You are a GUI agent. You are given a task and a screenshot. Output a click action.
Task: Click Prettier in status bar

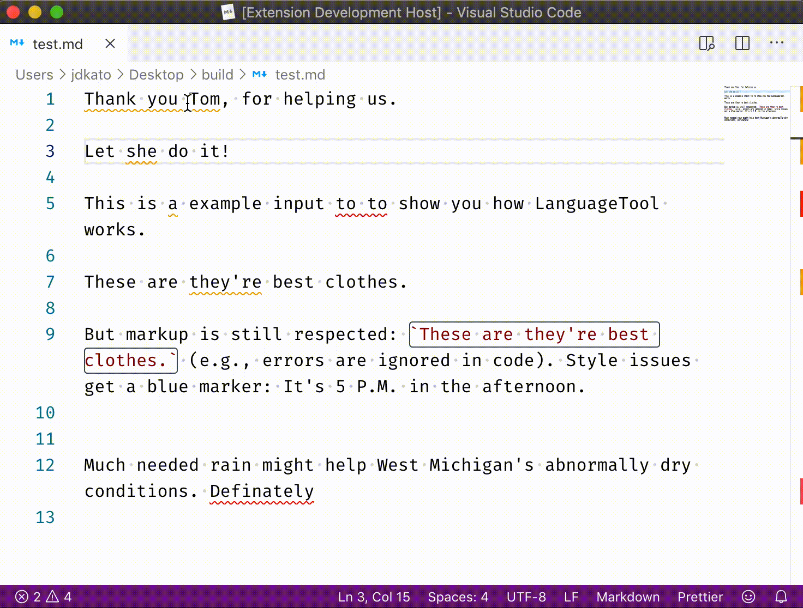point(699,597)
